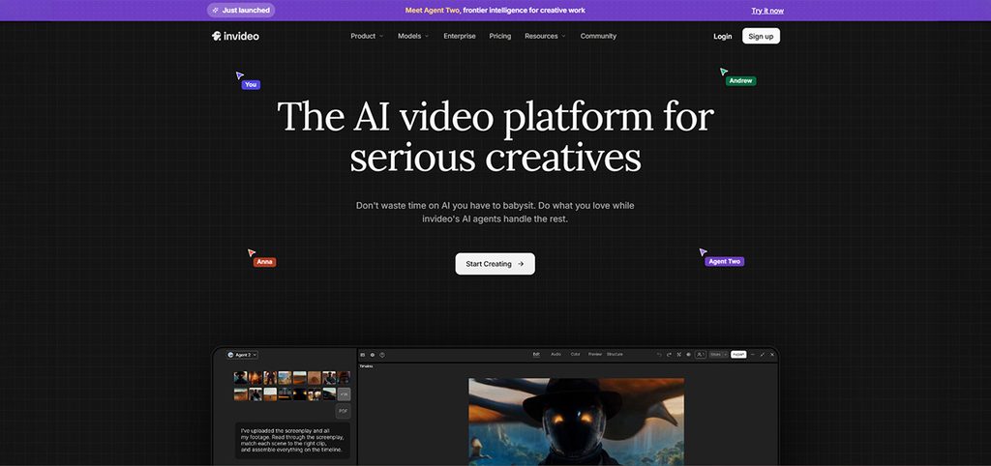Expand the Models menu

(412, 36)
